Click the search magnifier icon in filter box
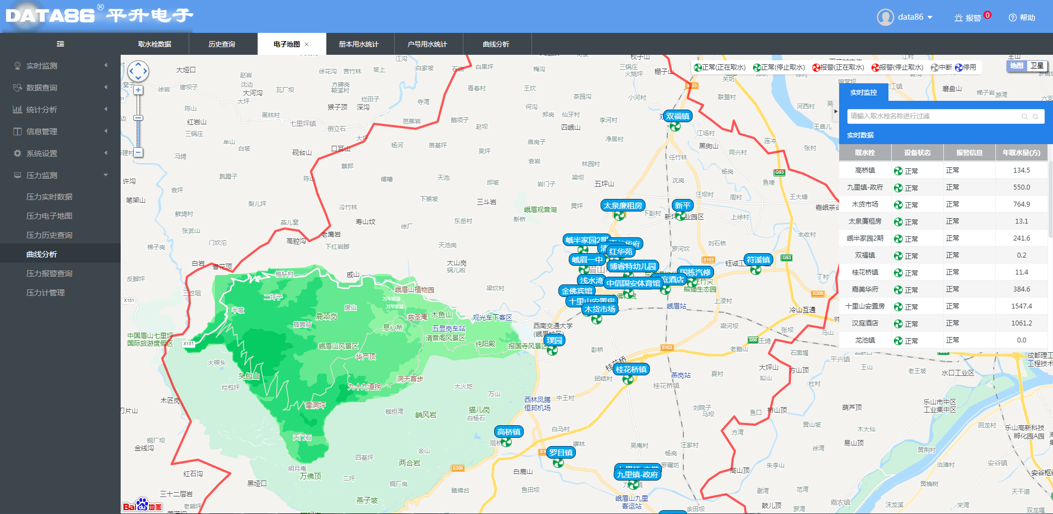This screenshot has height=514, width=1053. click(1024, 116)
